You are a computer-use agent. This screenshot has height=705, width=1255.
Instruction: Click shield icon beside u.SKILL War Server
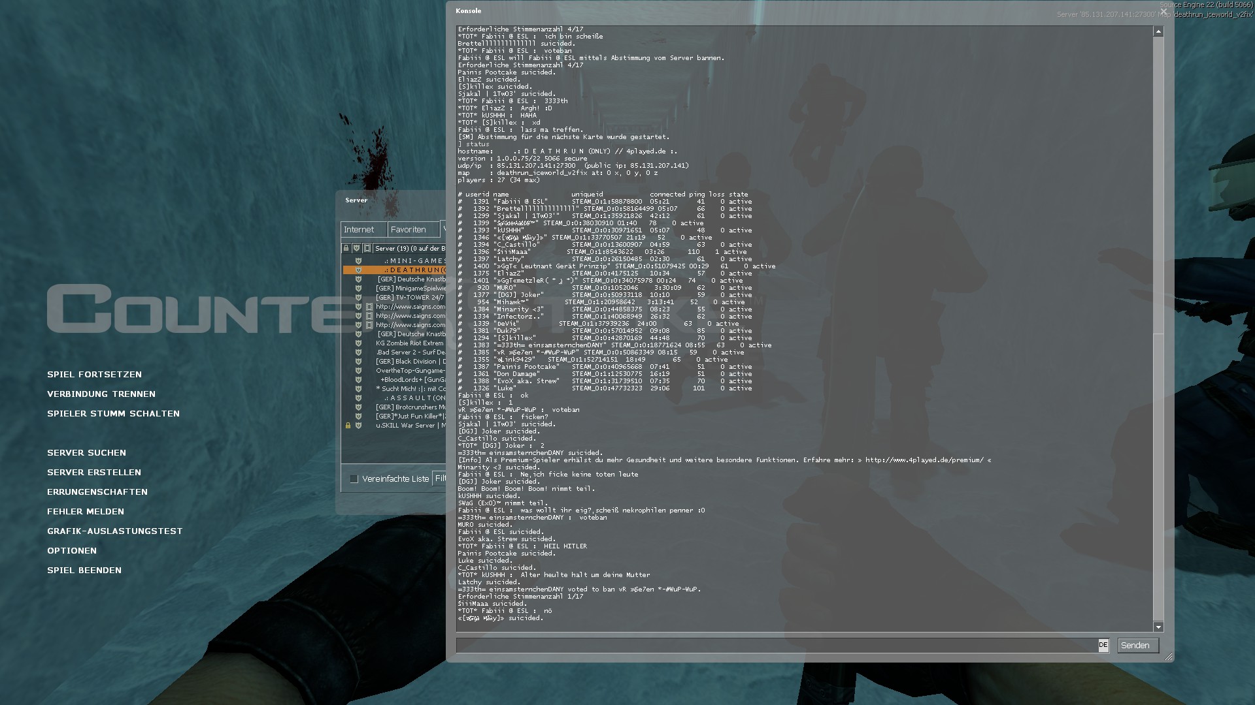[x=358, y=426]
